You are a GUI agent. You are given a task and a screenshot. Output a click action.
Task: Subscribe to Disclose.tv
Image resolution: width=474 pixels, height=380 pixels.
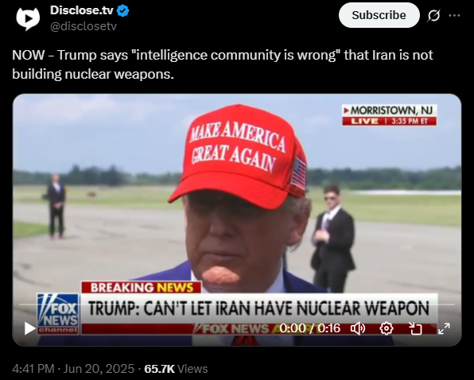(379, 15)
